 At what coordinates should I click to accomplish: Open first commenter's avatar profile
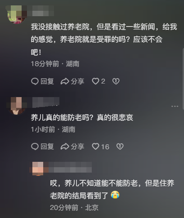17,14
